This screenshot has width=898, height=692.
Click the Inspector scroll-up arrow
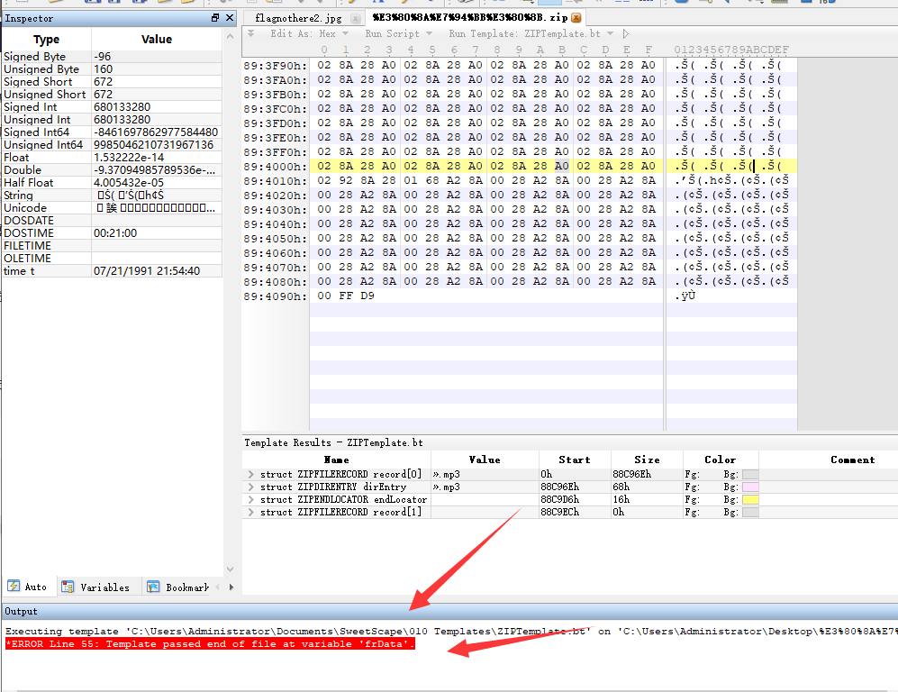click(231, 36)
